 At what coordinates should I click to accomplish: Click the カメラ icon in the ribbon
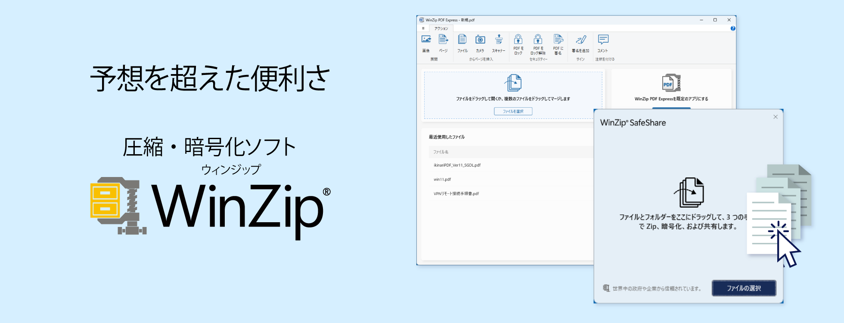coord(480,40)
